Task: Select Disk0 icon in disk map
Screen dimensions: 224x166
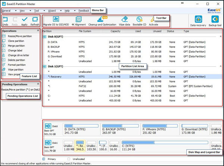Action: (x=48, y=126)
